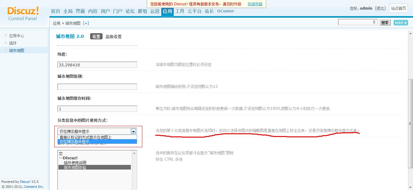Image resolution: width=413 pixels, height=190 pixels.
Task: Open the 运营 menu
Action: [155, 11]
